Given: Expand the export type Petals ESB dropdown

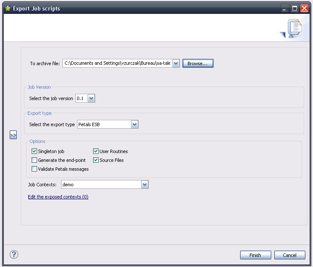Looking at the screenshot, I should (x=134, y=124).
